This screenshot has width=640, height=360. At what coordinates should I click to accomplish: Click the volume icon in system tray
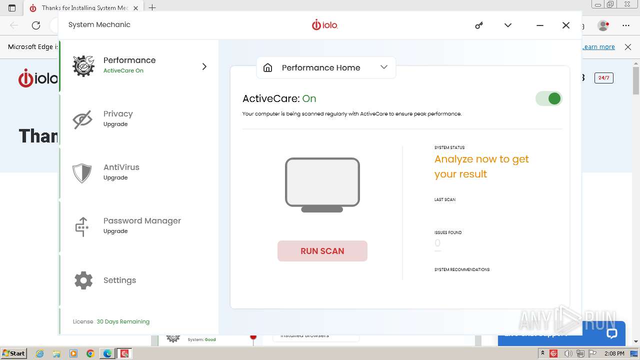[567, 353]
